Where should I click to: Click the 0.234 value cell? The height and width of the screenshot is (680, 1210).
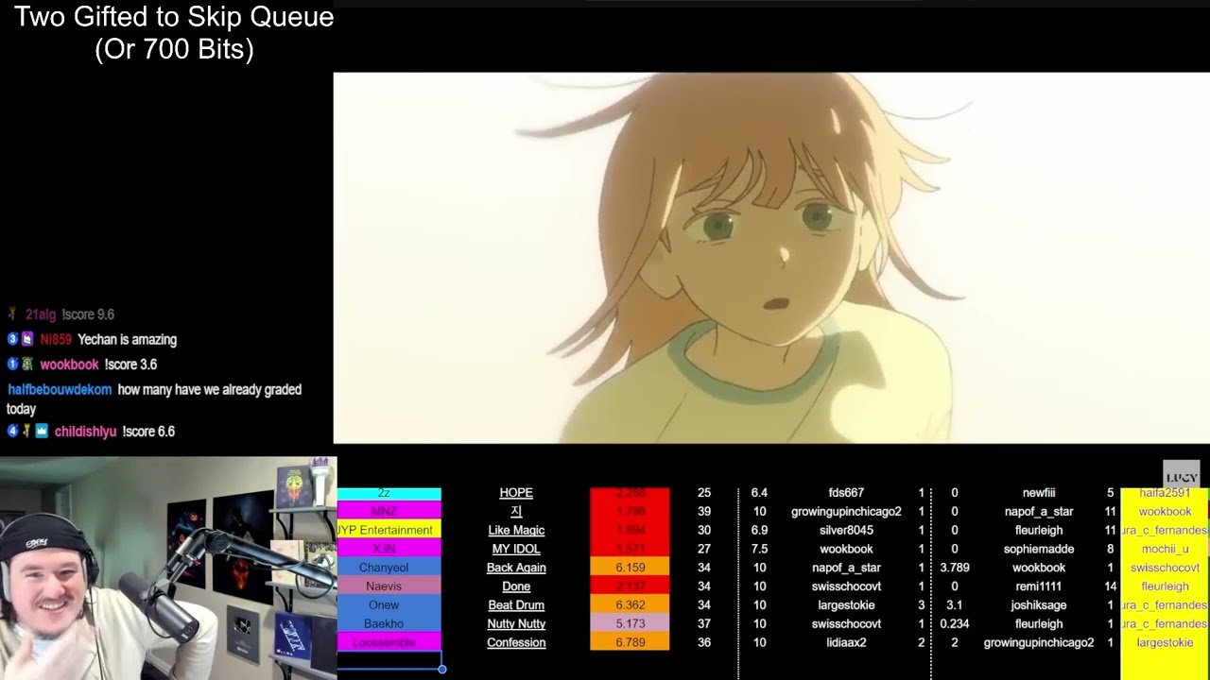pyautogui.click(x=955, y=624)
